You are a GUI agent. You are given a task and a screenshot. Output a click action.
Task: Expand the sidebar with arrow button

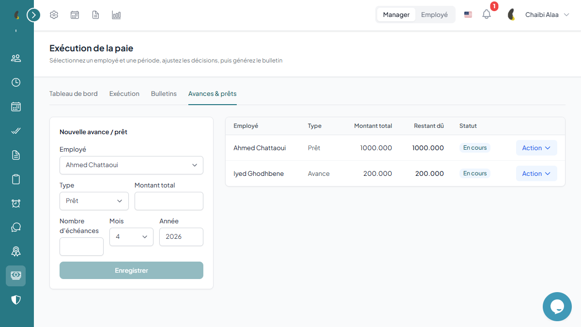pos(33,15)
